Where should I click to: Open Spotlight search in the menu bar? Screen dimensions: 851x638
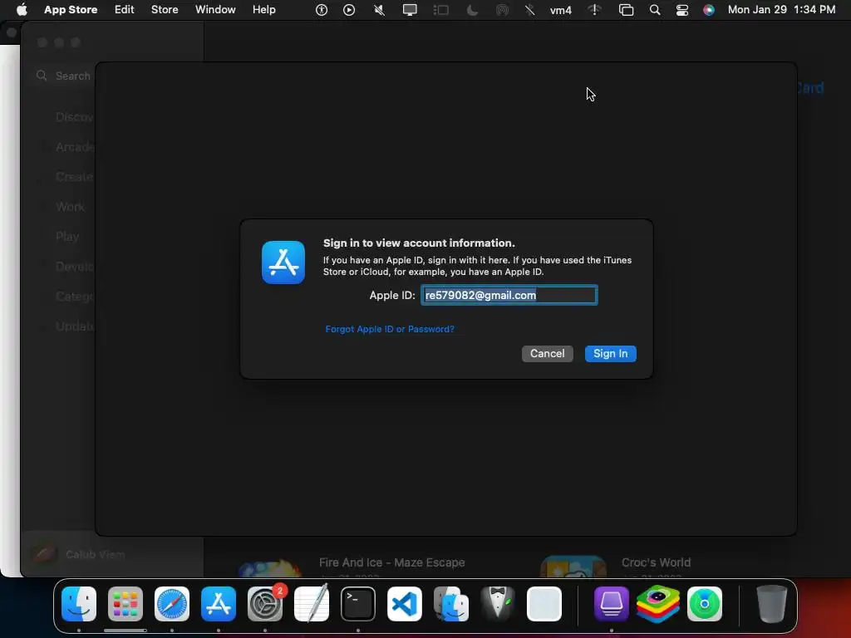(x=655, y=10)
